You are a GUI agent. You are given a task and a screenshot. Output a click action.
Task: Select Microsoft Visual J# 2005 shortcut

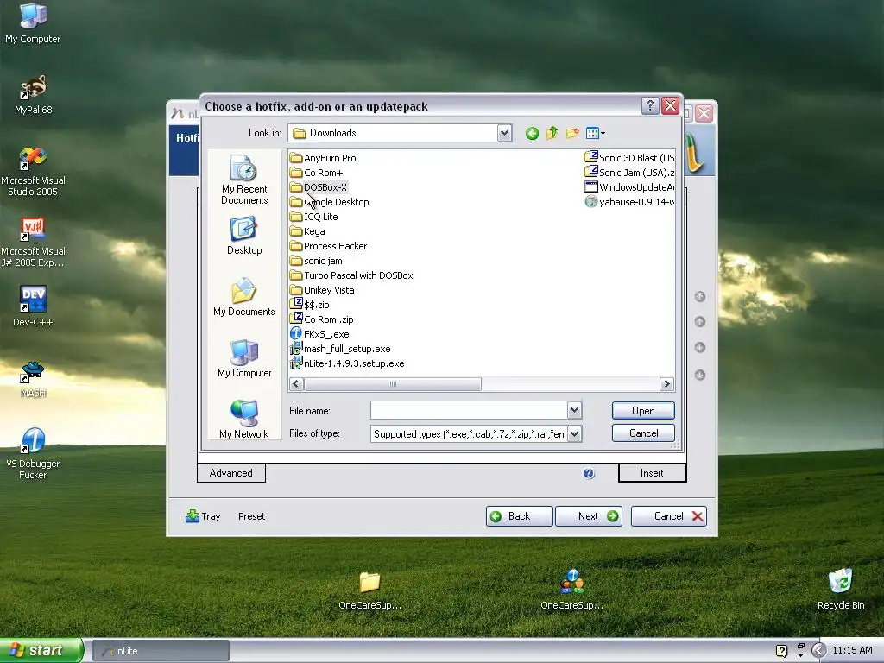34,243
